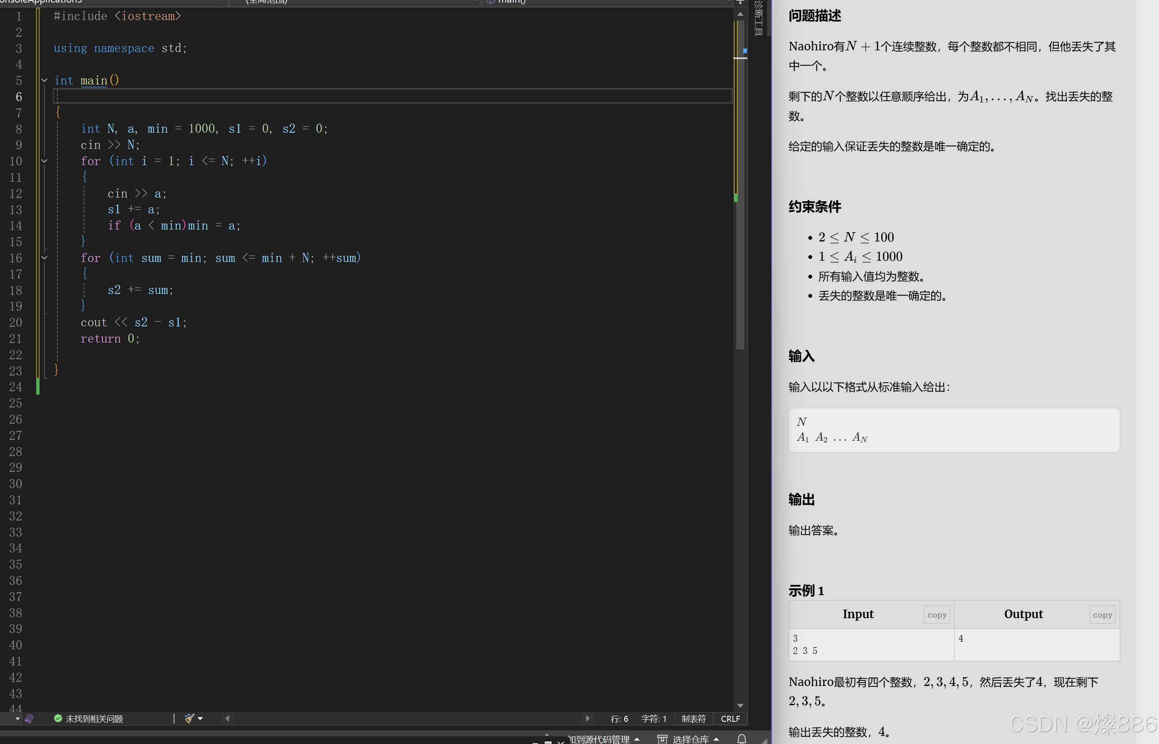Image resolution: width=1159 pixels, height=744 pixels.
Task: Open code cleanup dropdown arrow
Action: (200, 718)
